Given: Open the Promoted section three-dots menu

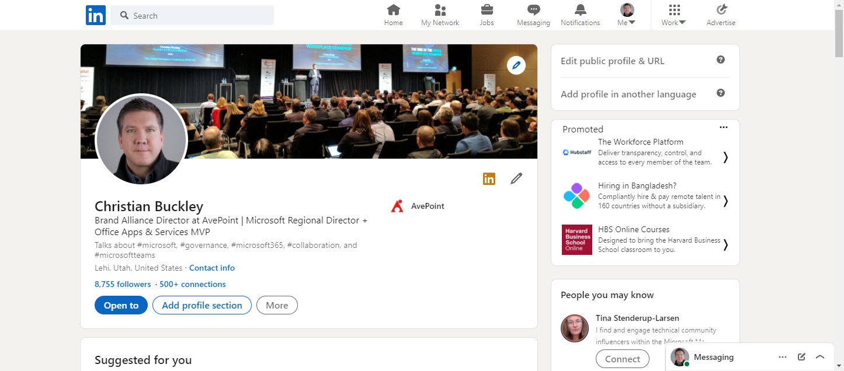Looking at the screenshot, I should click(724, 128).
